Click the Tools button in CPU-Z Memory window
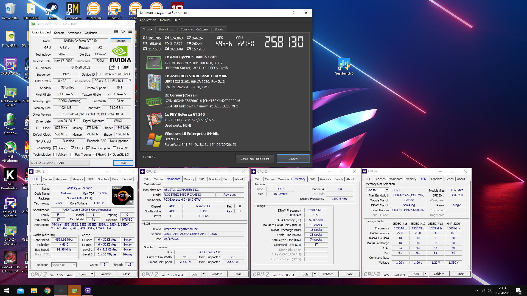Viewport: 527px width, 296px height. coord(304,274)
